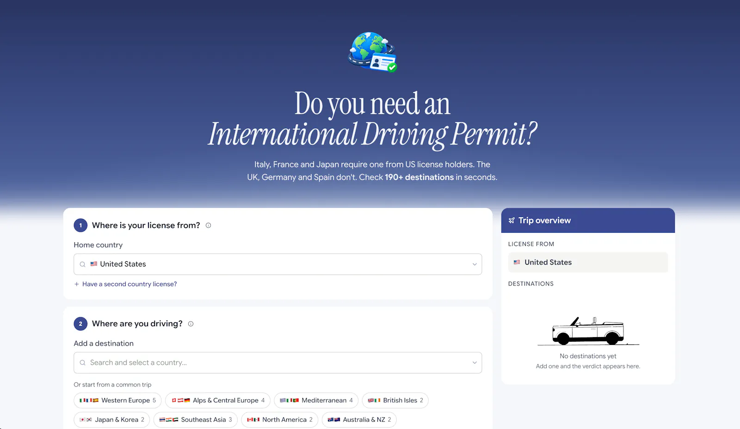The width and height of the screenshot is (740, 429).
Task: Open info tooltip beside 'Where are you driving?'
Action: [191, 324]
